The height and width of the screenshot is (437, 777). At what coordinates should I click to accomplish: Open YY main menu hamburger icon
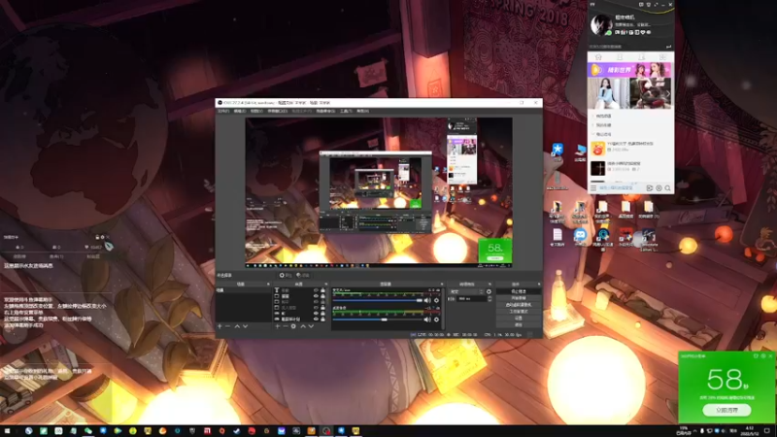tap(593, 188)
